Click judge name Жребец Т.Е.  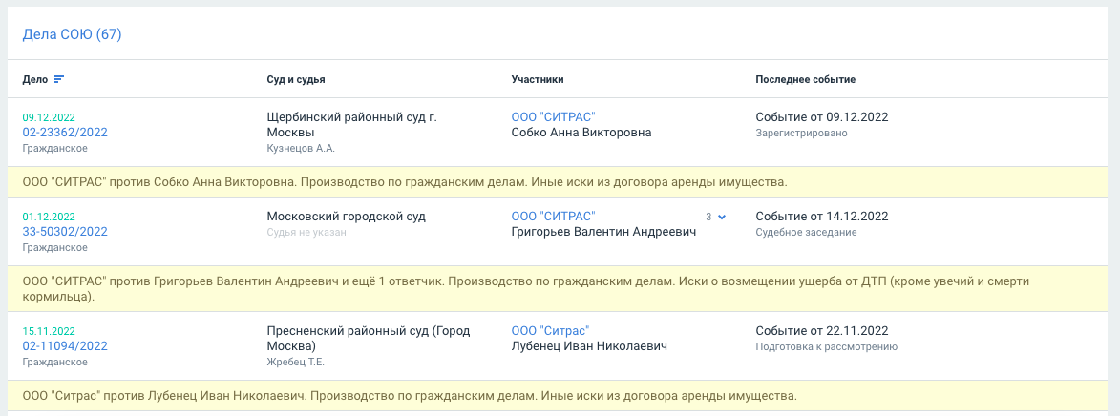point(296,363)
